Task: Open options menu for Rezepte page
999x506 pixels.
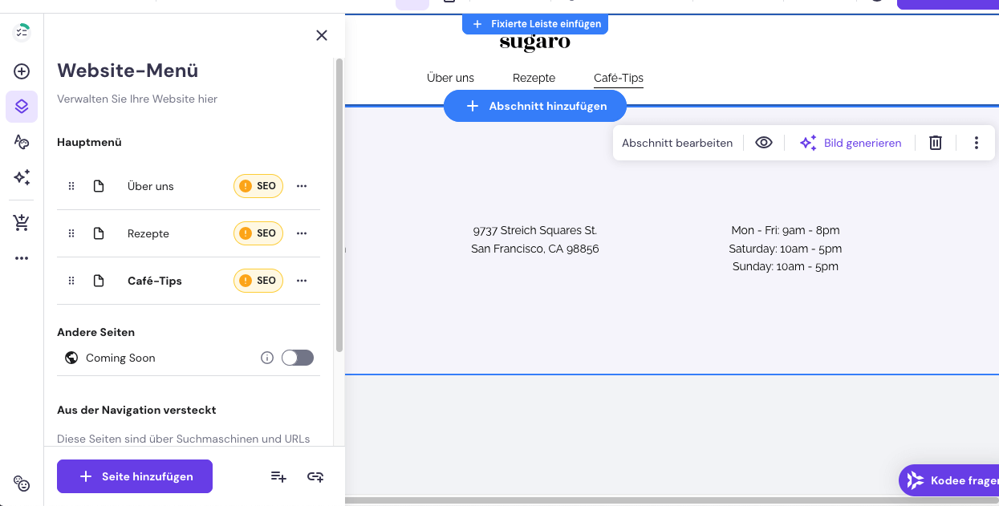Action: click(x=302, y=233)
